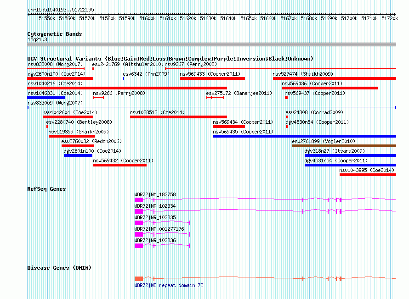Image resolution: width=409 pixels, height=299 pixels.
Task: Click the 51650k ruler position label
Action: 249,18
